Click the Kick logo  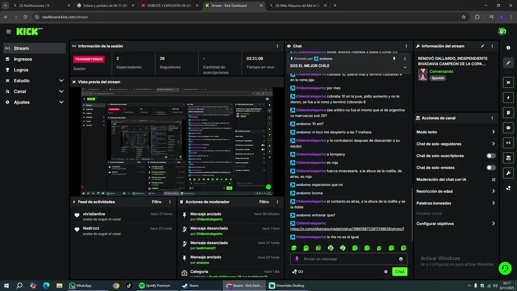point(29,32)
